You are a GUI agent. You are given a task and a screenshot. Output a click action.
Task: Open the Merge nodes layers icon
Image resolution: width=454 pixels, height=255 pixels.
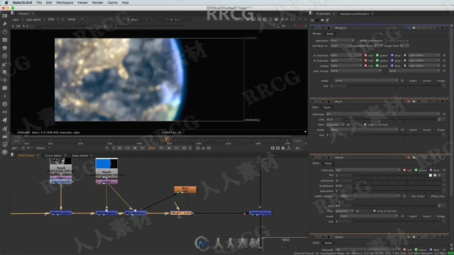tap(5, 72)
